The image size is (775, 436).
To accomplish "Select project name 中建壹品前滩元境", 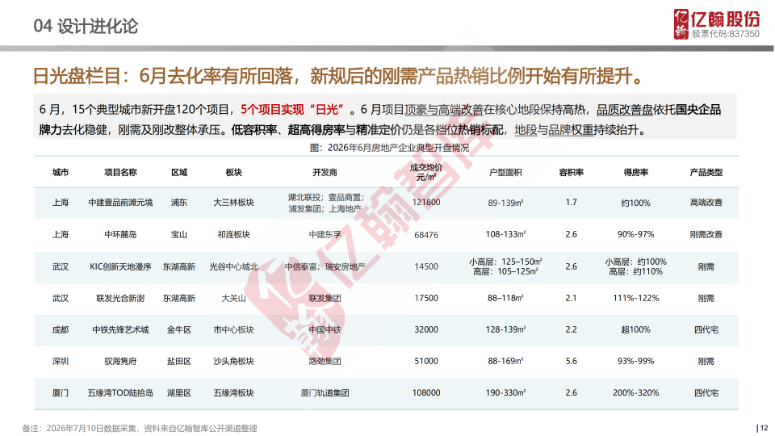I will [120, 203].
